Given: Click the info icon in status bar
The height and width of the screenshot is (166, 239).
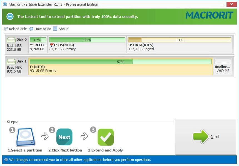Looking at the screenshot, I should (6, 160).
